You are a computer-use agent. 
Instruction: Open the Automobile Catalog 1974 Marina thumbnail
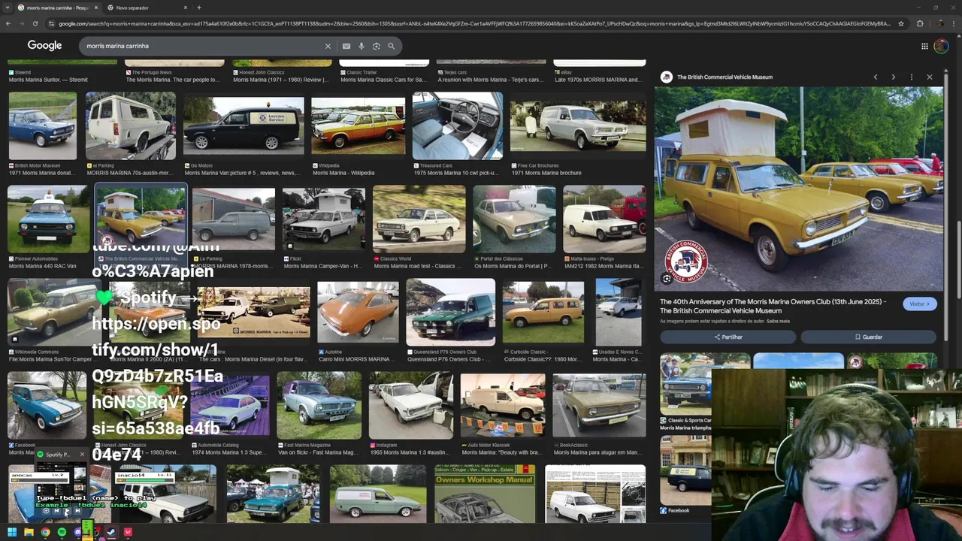[x=229, y=406]
